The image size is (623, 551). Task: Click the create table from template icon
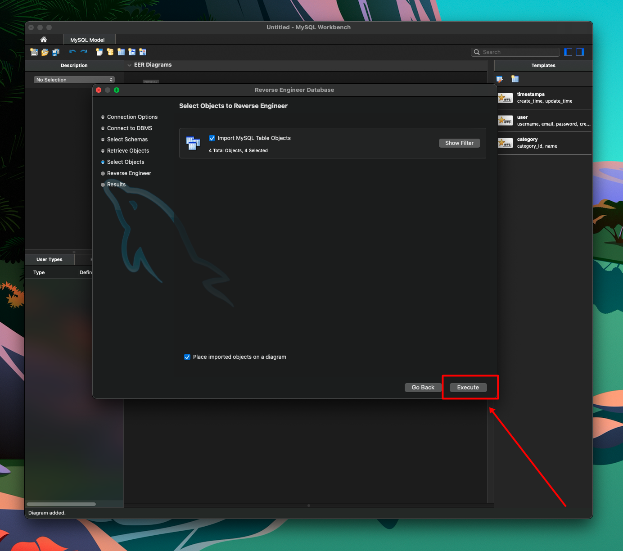[x=515, y=79]
